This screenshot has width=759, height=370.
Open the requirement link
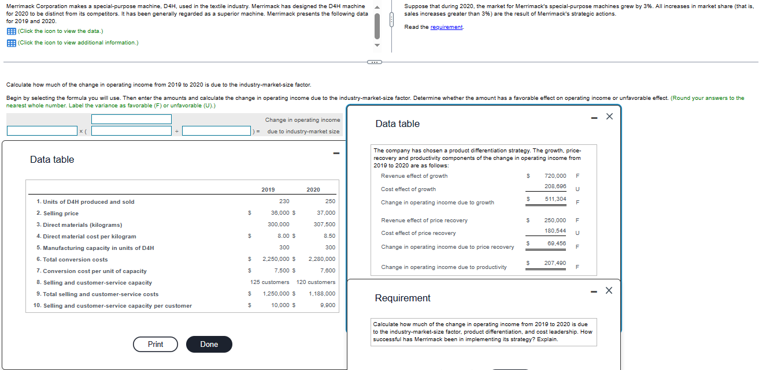446,27
